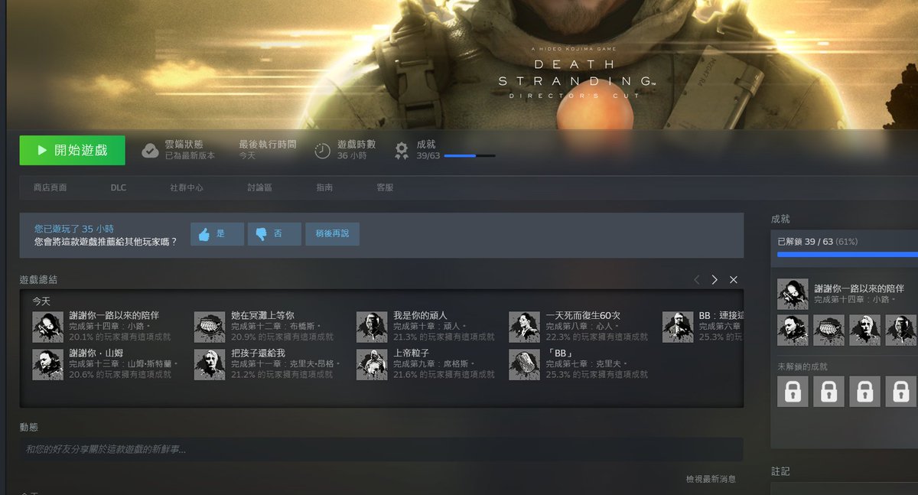
Task: Click the 把孩子還給我 achievement icon
Action: pyautogui.click(x=210, y=364)
